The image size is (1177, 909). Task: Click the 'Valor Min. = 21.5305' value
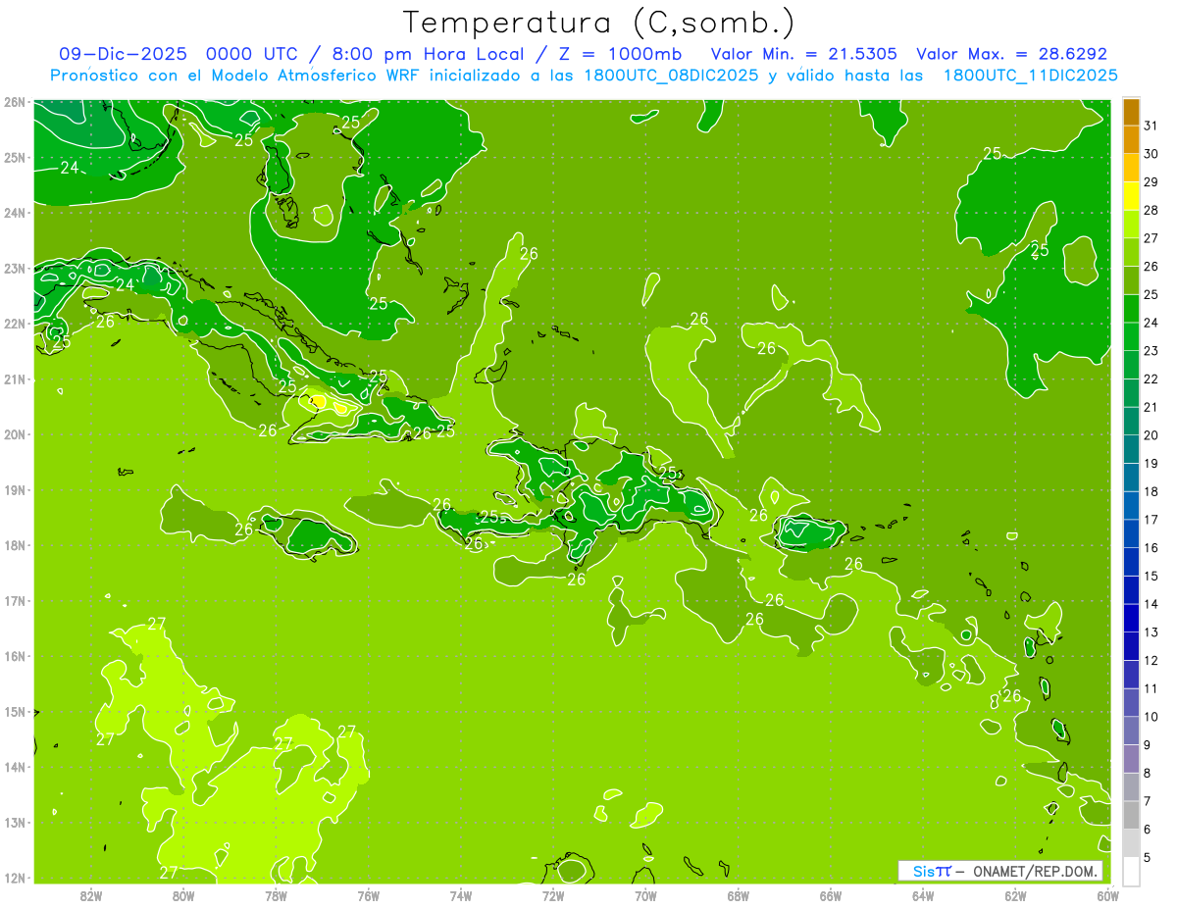point(803,54)
